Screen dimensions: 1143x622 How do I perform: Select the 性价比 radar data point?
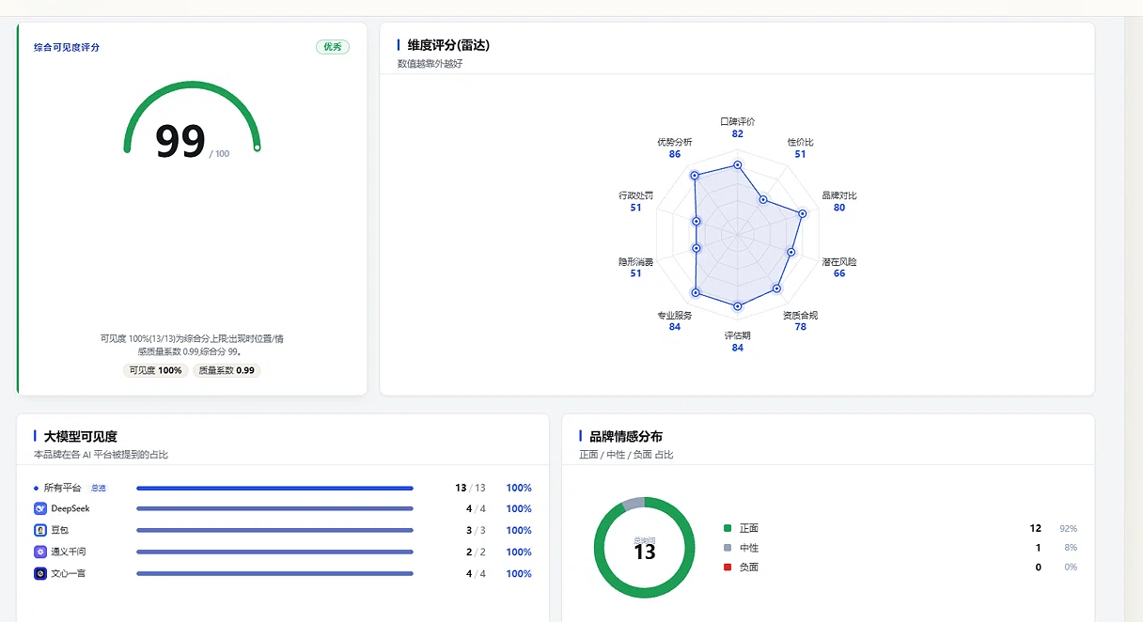763,199
